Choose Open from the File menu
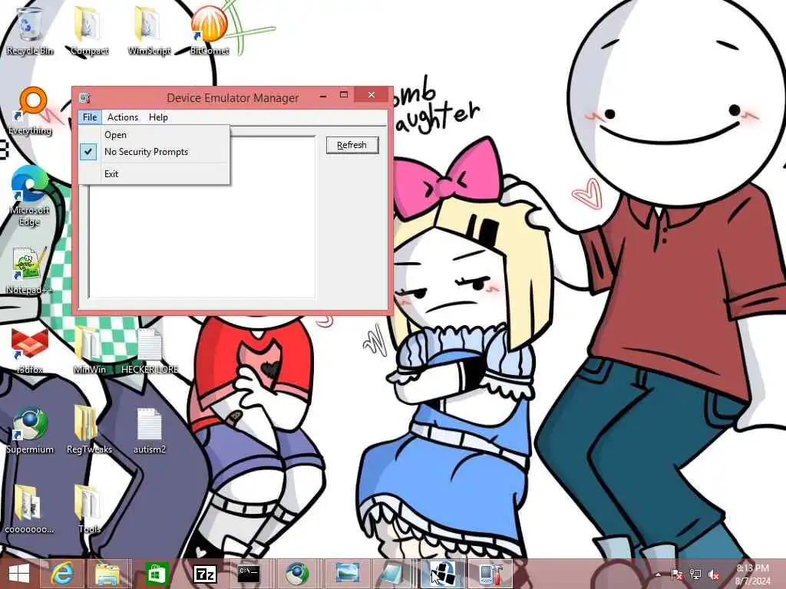 click(154, 135)
